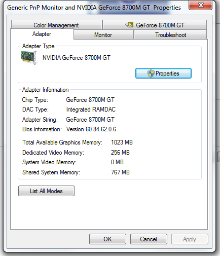Open the Color Management tab
Image resolution: width=220 pixels, height=256 pixels.
tap(56, 25)
